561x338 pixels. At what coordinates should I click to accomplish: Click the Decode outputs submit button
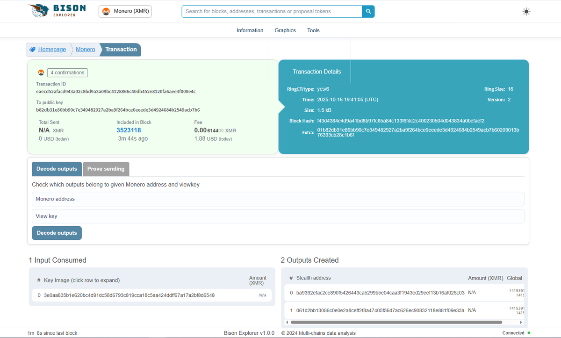pyautogui.click(x=57, y=233)
